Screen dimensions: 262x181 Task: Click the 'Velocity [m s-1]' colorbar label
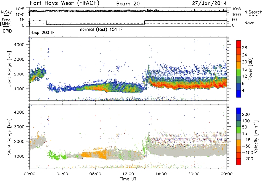pos(256,136)
